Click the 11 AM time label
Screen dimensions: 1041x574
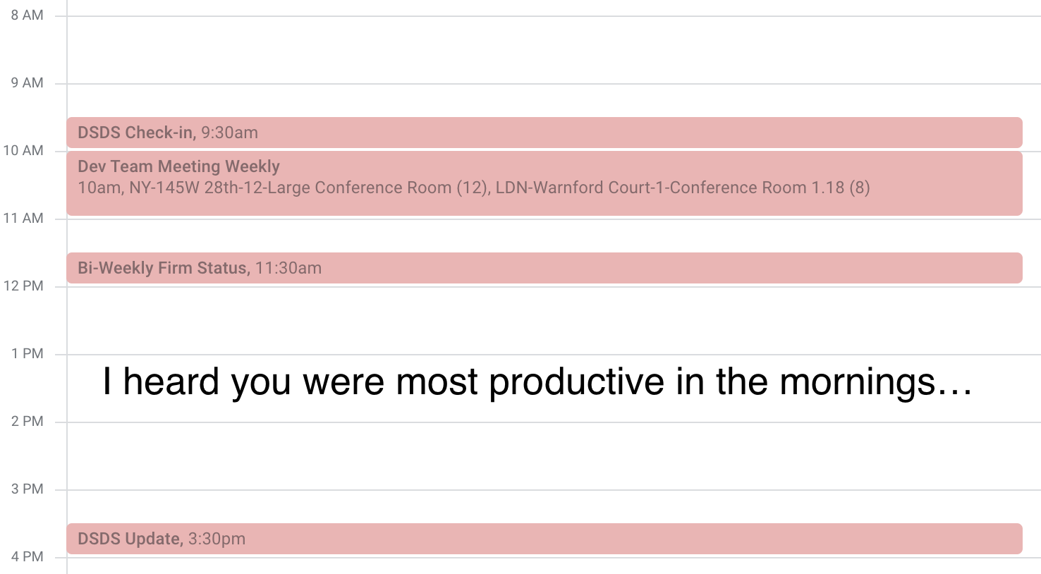coord(23,218)
